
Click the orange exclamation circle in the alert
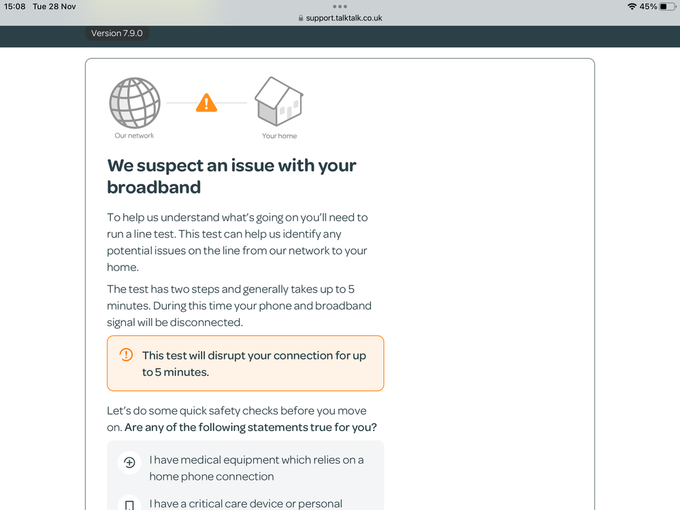(126, 355)
